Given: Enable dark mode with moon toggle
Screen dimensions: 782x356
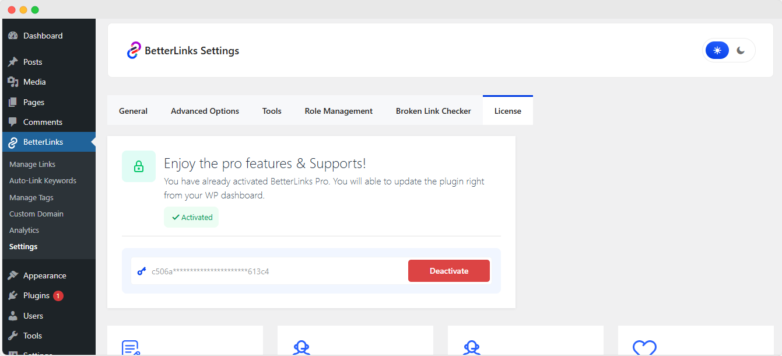Looking at the screenshot, I should tap(741, 51).
